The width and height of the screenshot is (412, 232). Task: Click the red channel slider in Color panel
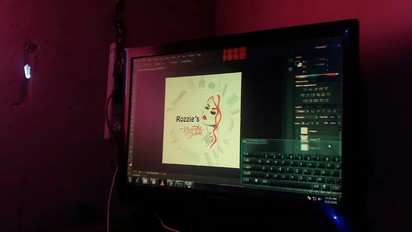316,60
